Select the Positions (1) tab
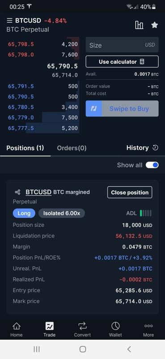 coord(25,148)
